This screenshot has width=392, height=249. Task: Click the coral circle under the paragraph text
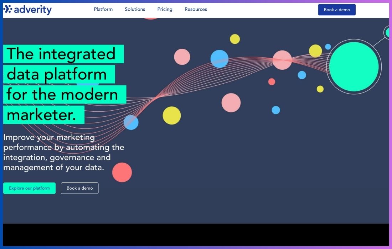pyautogui.click(x=122, y=172)
